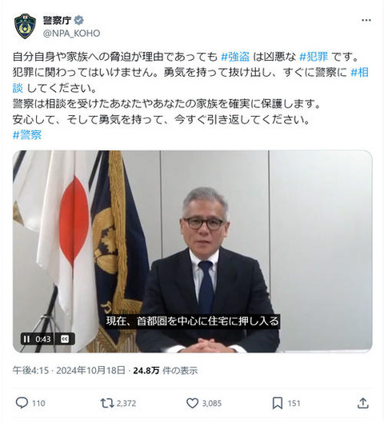
Task: Open the #強盗 hashtag
Action: click(235, 57)
